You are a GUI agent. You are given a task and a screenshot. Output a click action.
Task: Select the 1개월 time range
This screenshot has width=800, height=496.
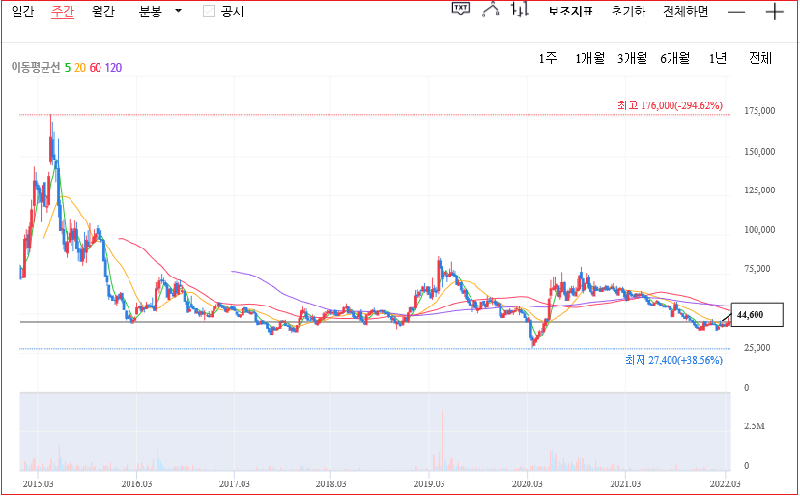[x=589, y=58]
